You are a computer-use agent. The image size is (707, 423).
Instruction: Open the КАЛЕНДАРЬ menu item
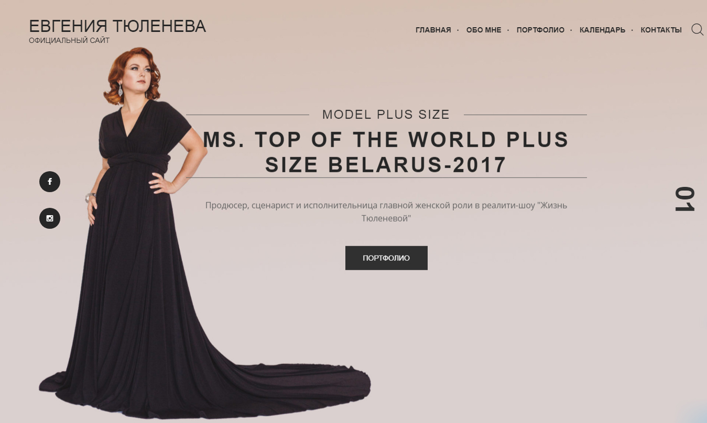pyautogui.click(x=602, y=30)
